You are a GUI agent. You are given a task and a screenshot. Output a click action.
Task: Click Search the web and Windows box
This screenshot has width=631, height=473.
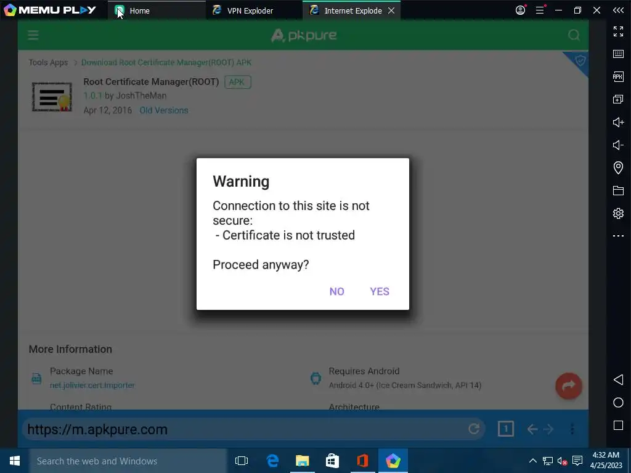click(x=128, y=461)
